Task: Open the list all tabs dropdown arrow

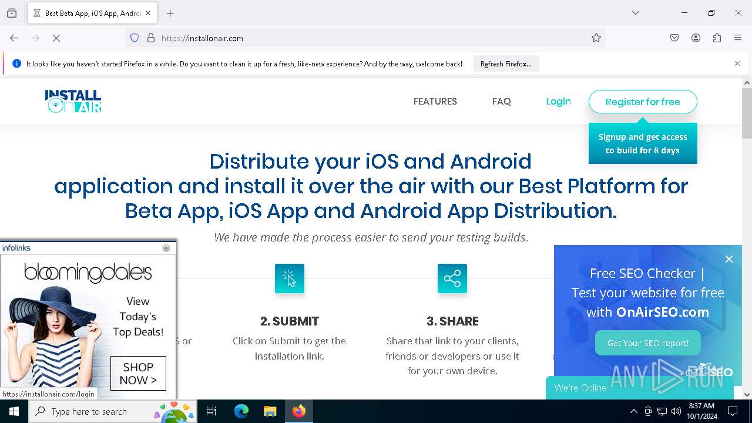Action: [636, 13]
